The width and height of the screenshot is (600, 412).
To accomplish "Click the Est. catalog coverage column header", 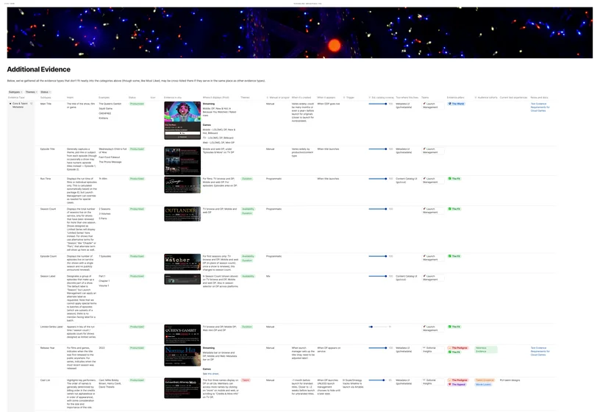I will pos(382,98).
